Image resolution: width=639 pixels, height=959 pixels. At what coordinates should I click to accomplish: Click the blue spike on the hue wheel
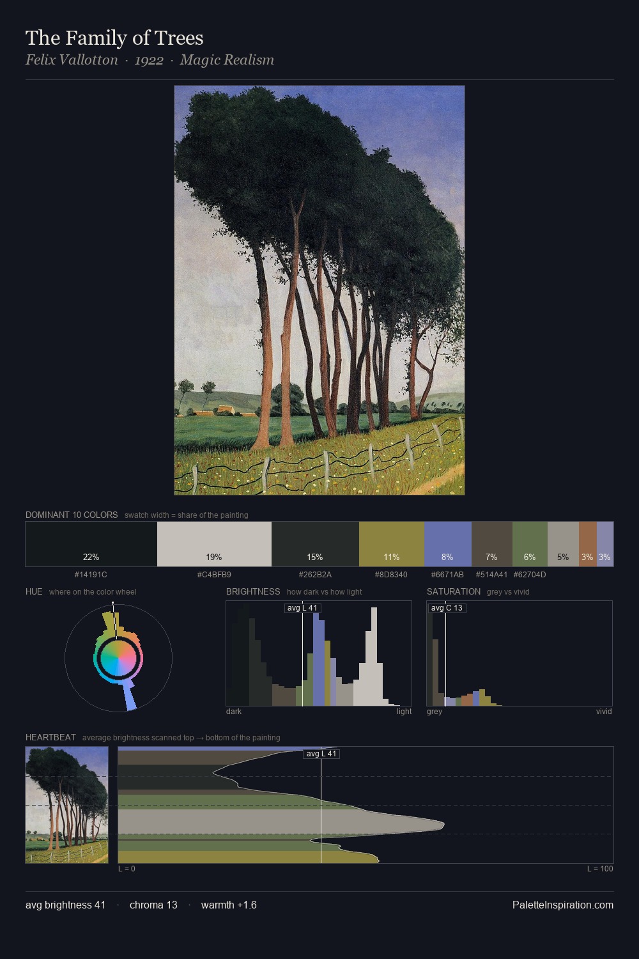[x=128, y=696]
